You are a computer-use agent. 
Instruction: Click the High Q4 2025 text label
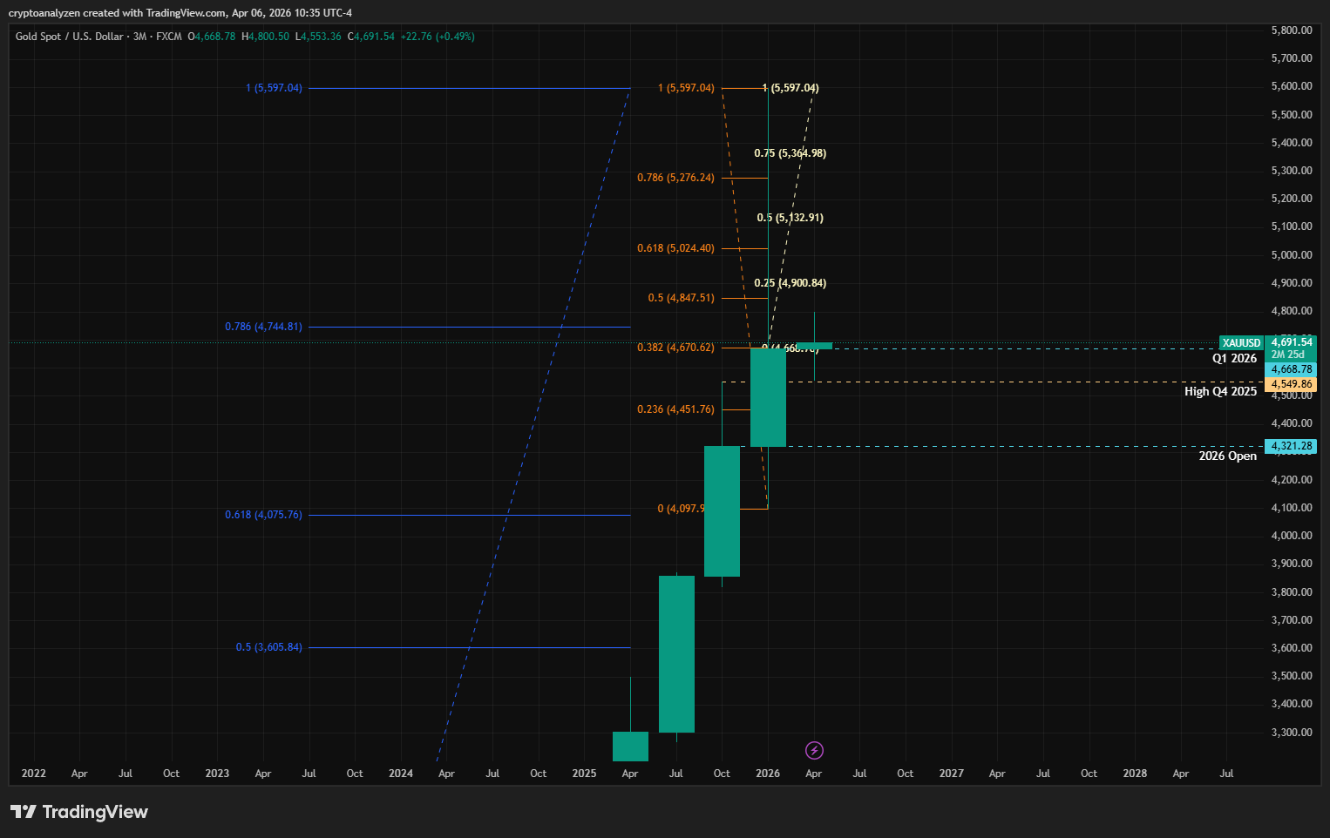tap(1220, 391)
